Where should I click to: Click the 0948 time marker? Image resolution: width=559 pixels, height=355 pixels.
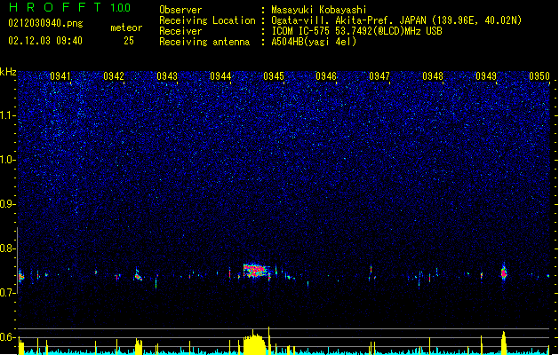click(x=433, y=76)
